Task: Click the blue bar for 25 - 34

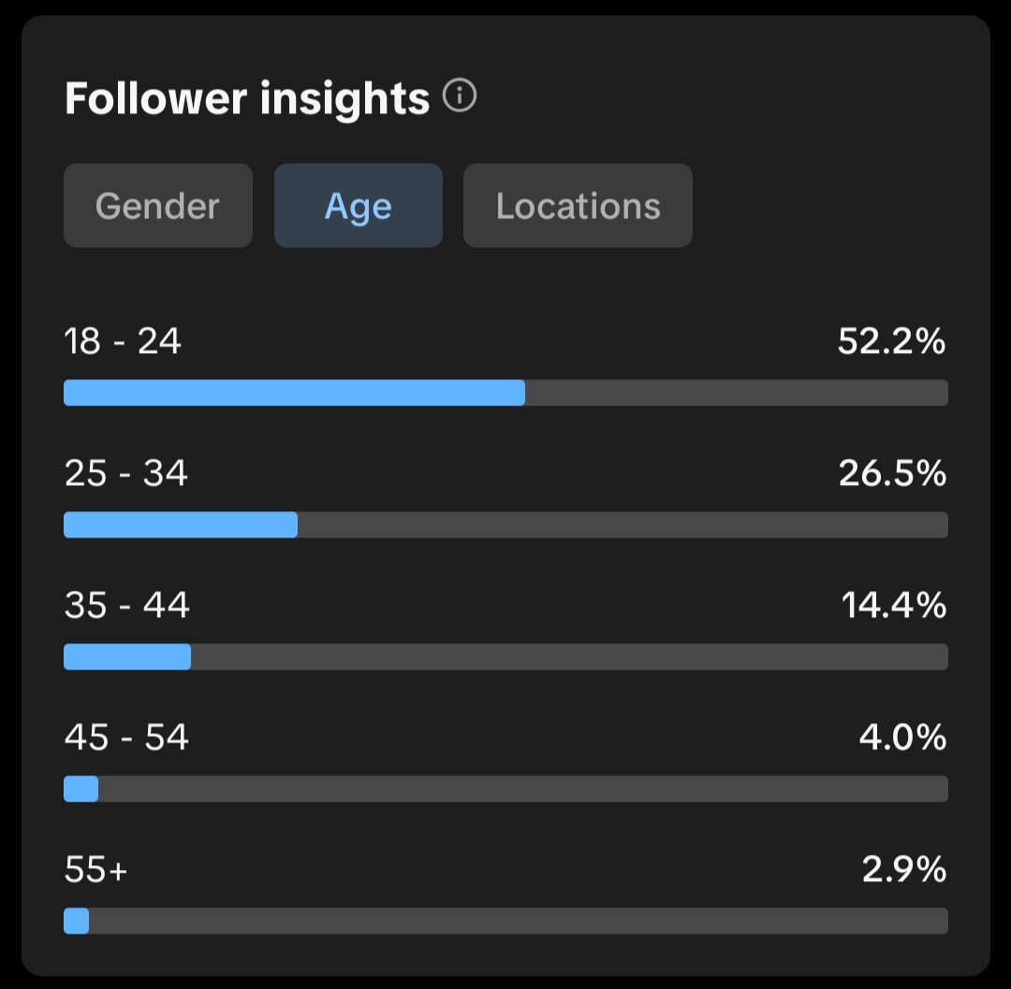Action: [181, 524]
